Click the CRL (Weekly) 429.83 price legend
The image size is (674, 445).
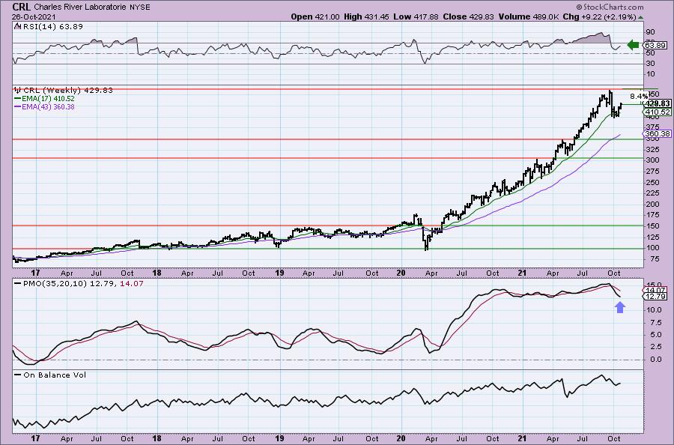point(64,91)
